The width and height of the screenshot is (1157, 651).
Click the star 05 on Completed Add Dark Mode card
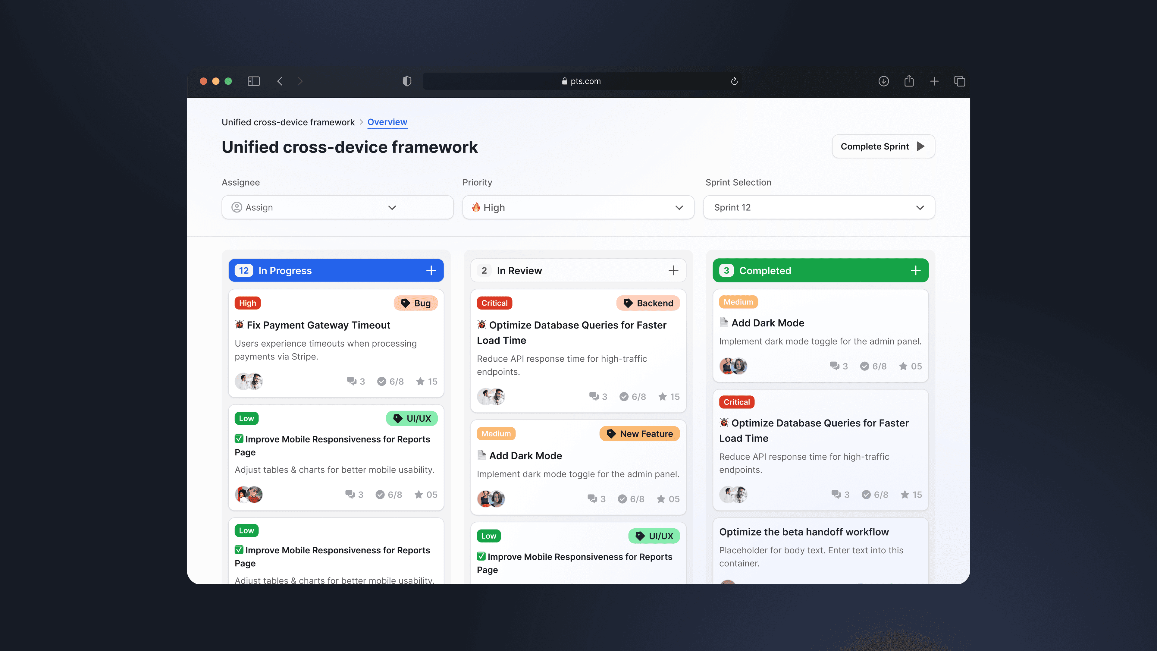coord(910,366)
